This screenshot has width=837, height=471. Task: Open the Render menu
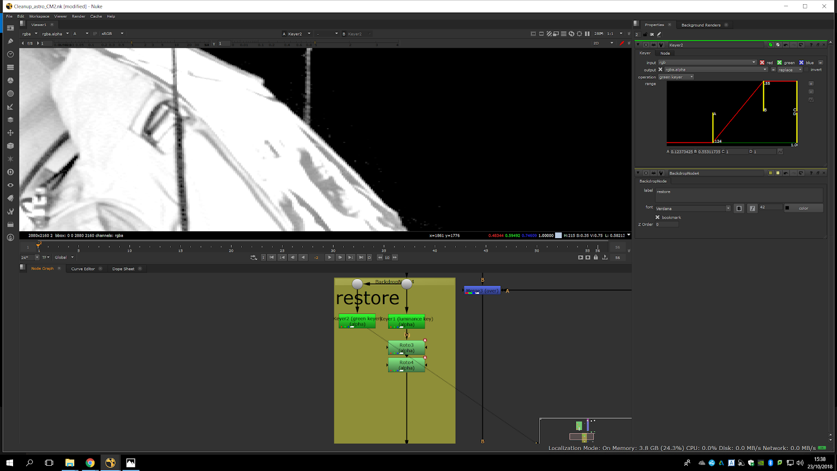[78, 16]
